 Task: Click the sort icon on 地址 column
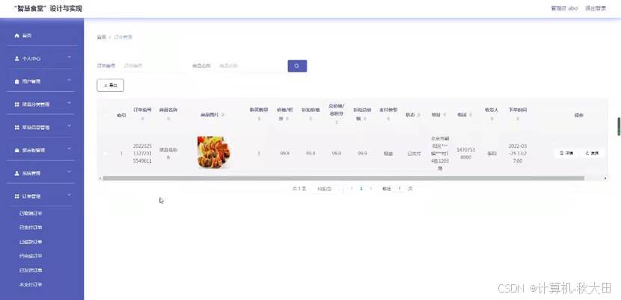click(444, 115)
